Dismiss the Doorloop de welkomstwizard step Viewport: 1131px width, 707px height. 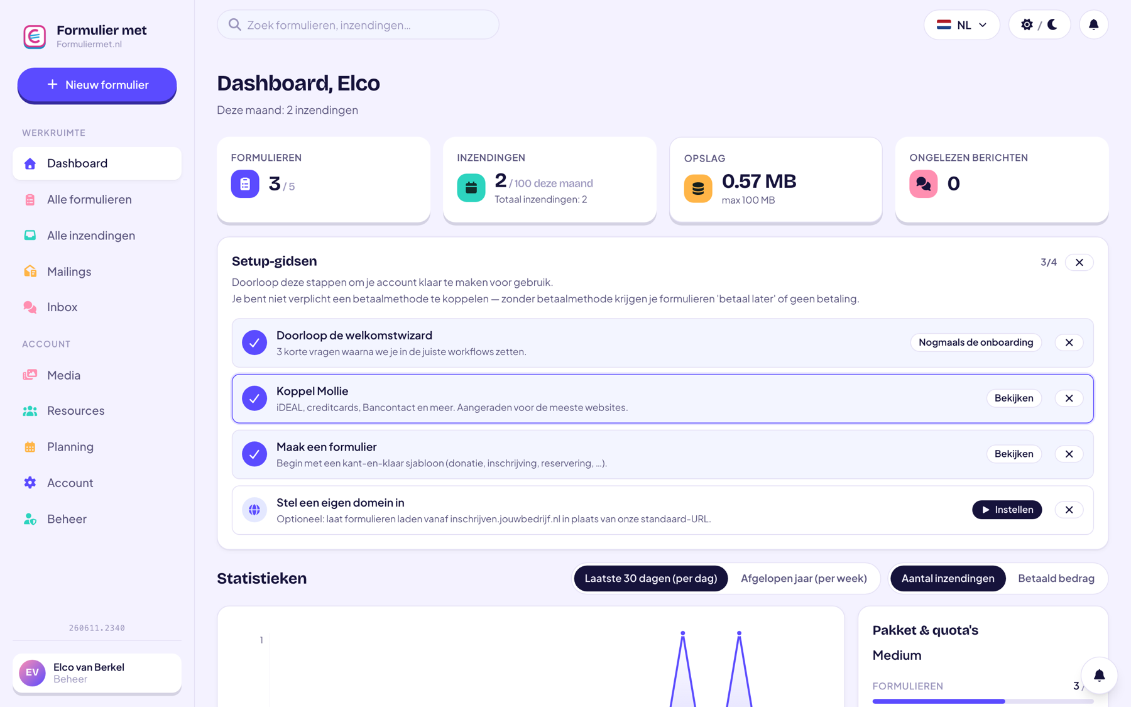1069,343
